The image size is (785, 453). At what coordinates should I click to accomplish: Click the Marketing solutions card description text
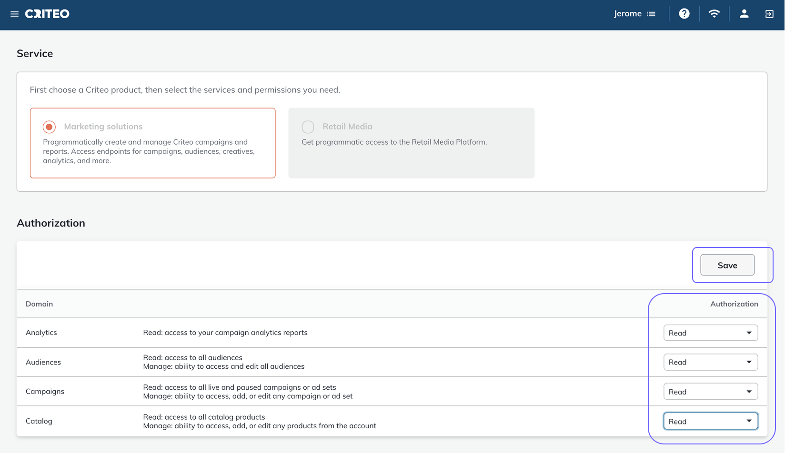coord(149,151)
